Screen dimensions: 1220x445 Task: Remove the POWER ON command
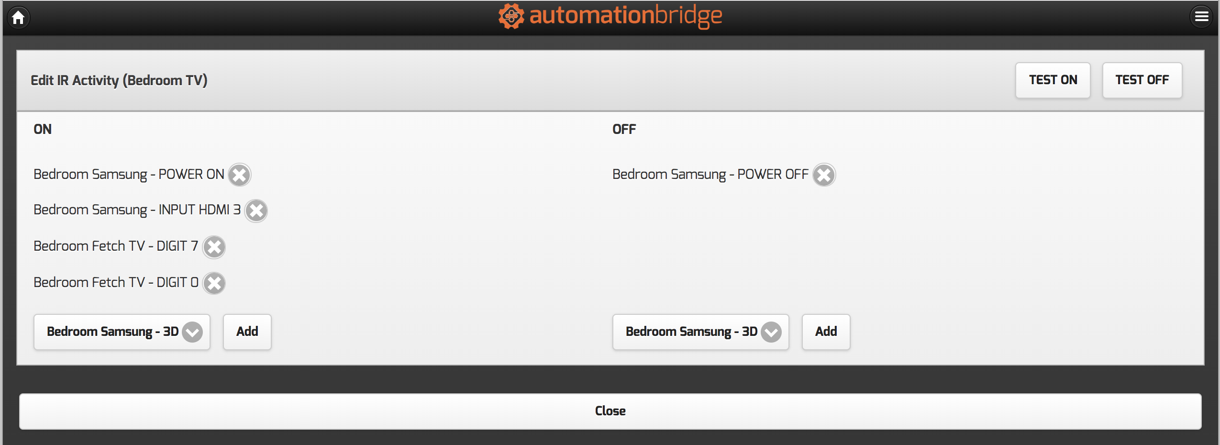coord(239,175)
